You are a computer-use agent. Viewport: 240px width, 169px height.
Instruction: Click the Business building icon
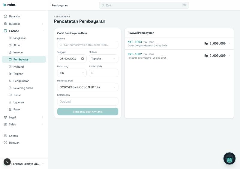5,24
